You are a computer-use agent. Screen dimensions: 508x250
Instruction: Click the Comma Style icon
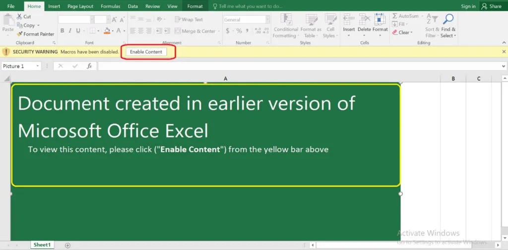[247, 31]
